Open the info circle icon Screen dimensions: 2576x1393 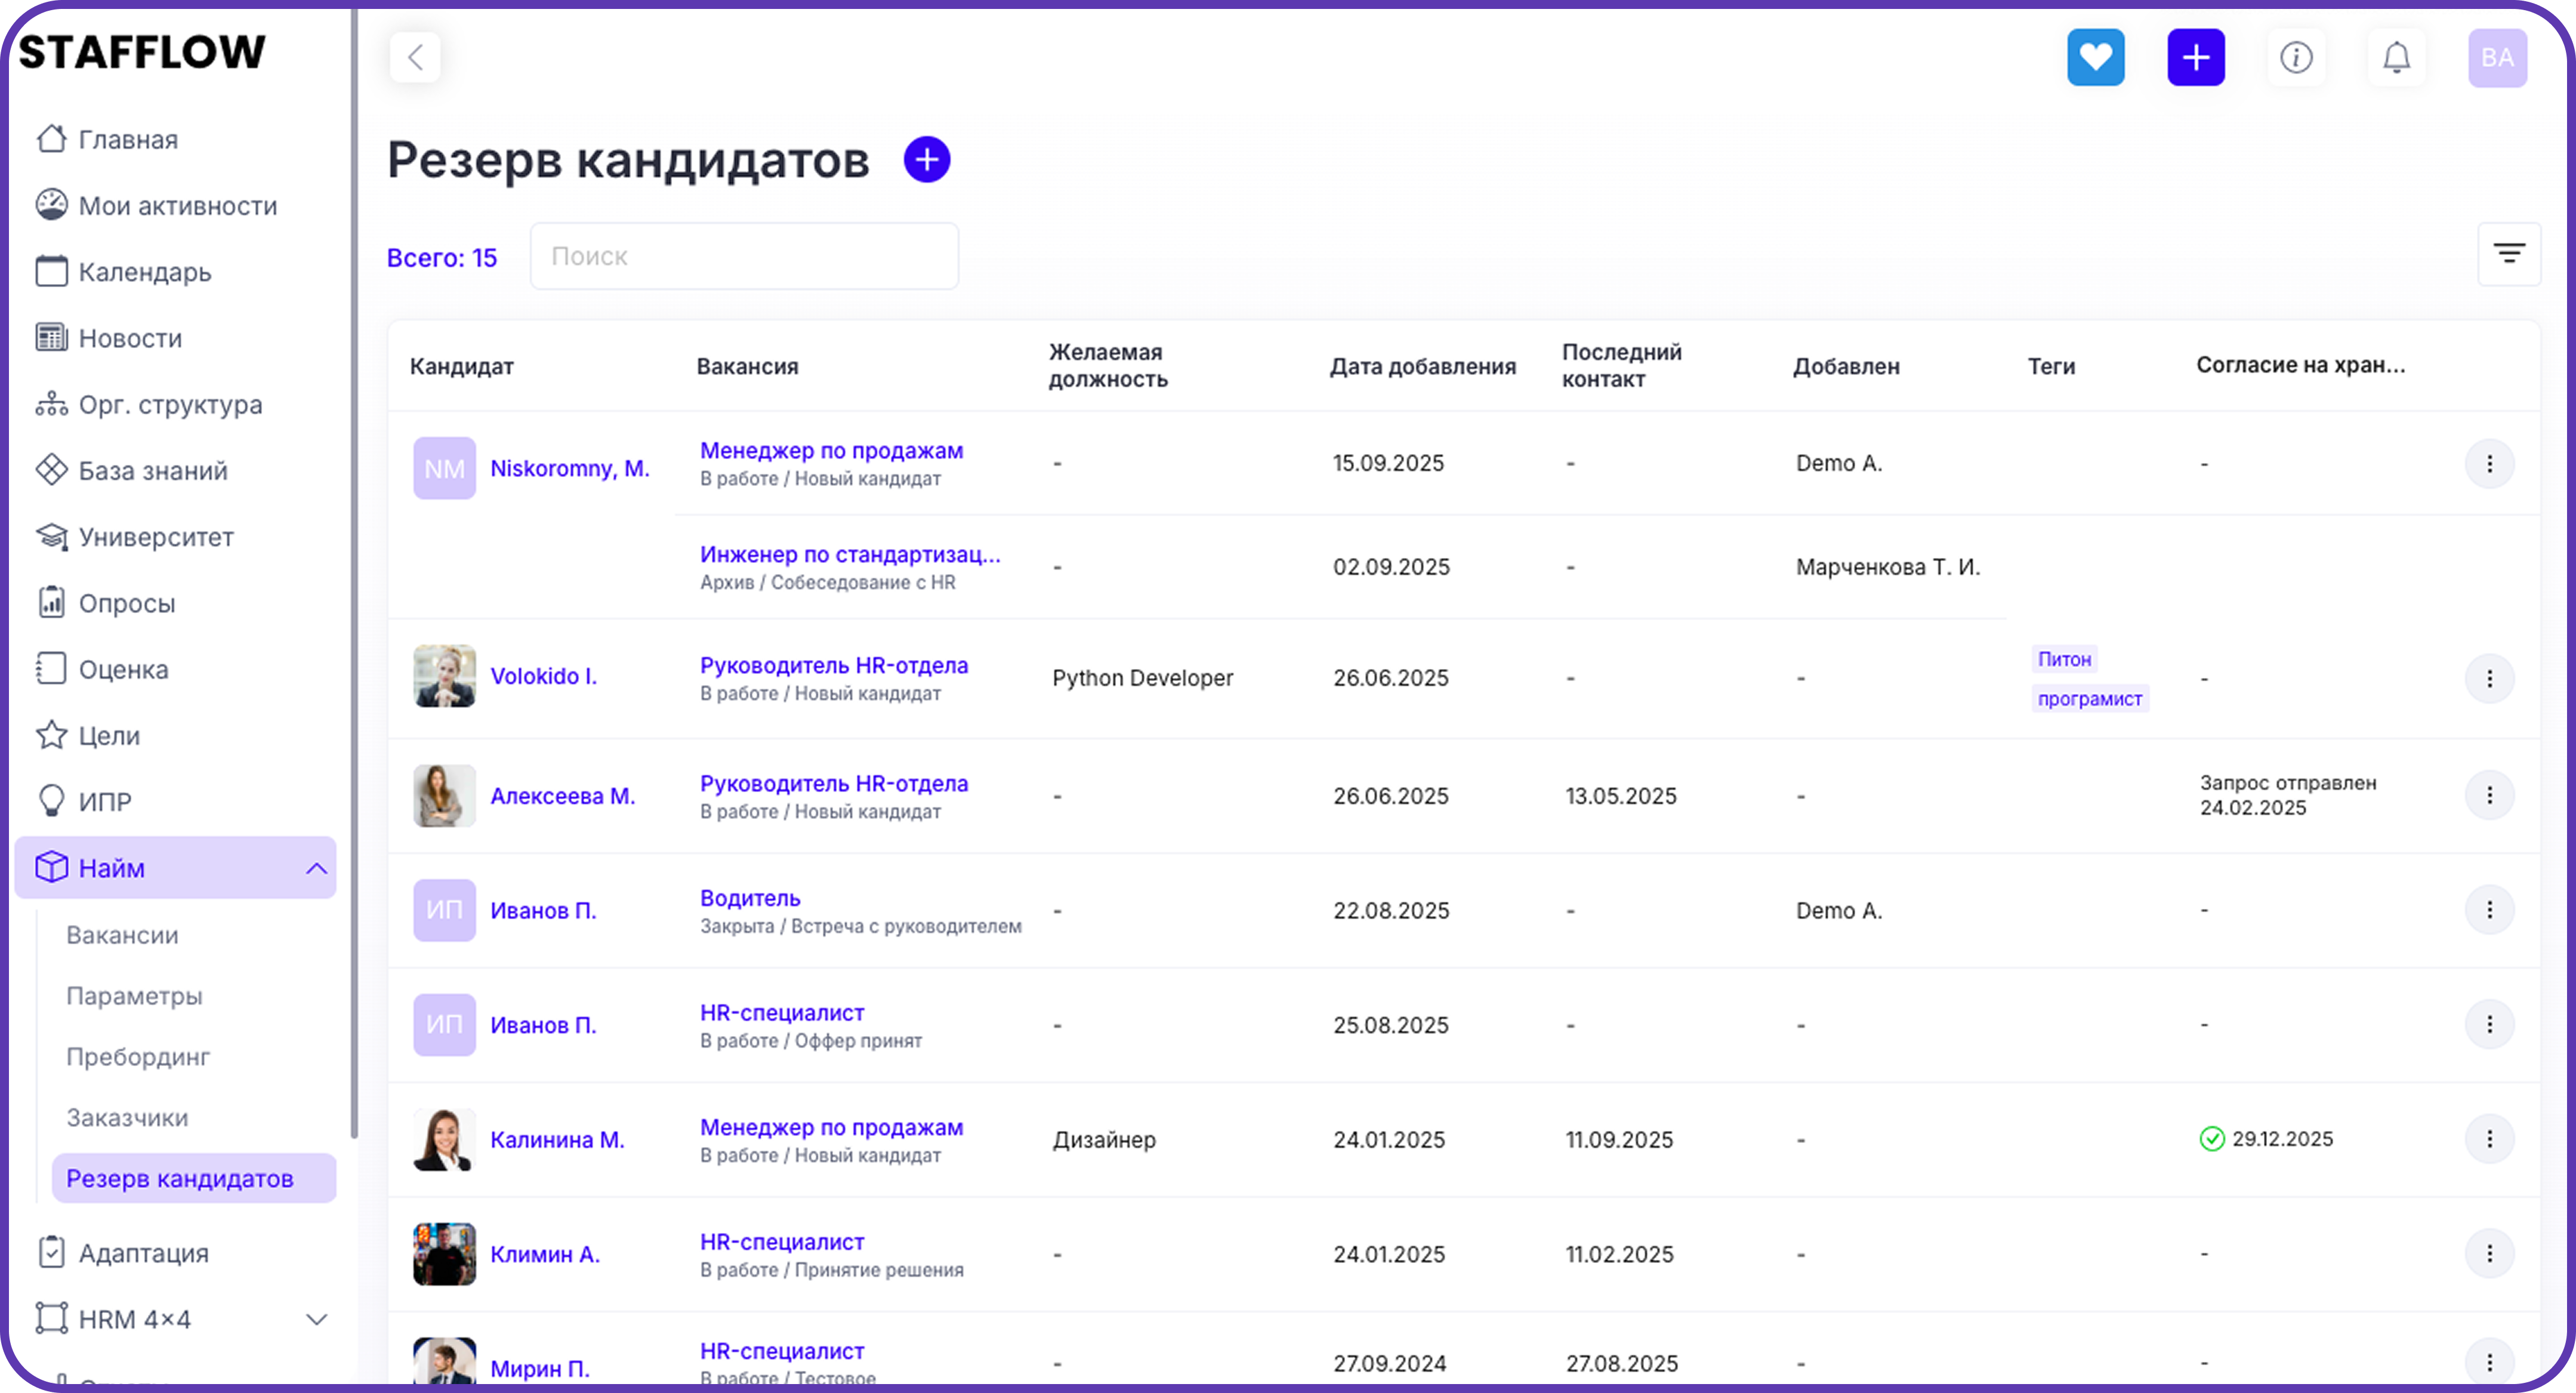coord(2295,57)
